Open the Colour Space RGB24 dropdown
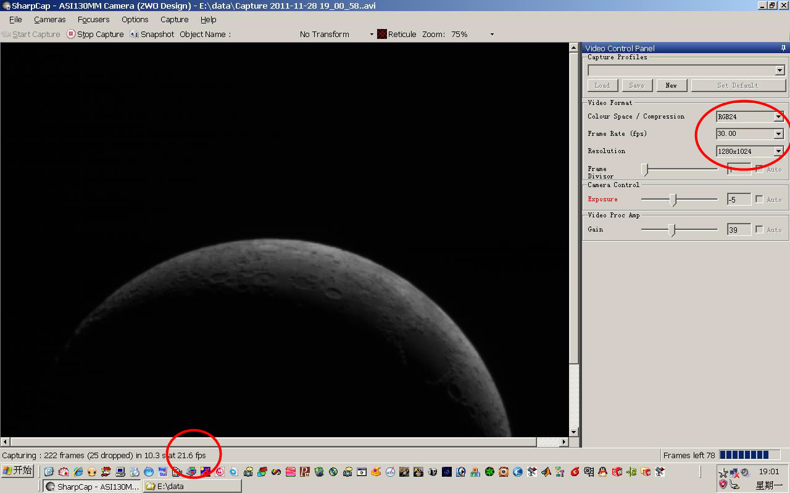Screen dimensions: 790x494 [x=778, y=116]
